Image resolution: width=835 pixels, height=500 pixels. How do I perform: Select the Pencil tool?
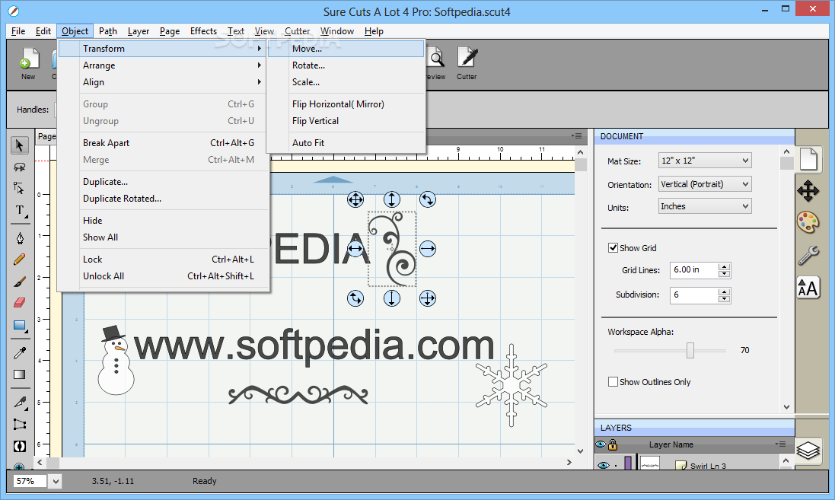point(20,260)
